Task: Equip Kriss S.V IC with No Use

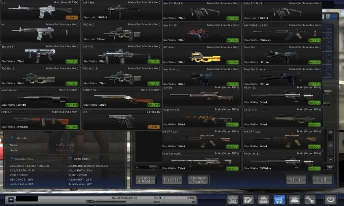Action: [233, 40]
